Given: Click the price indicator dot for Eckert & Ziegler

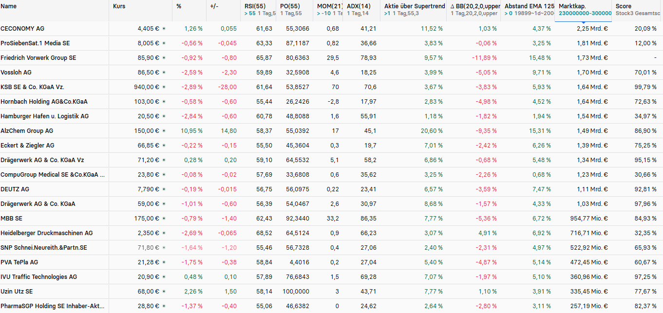Looking at the screenshot, I should coord(164,146).
